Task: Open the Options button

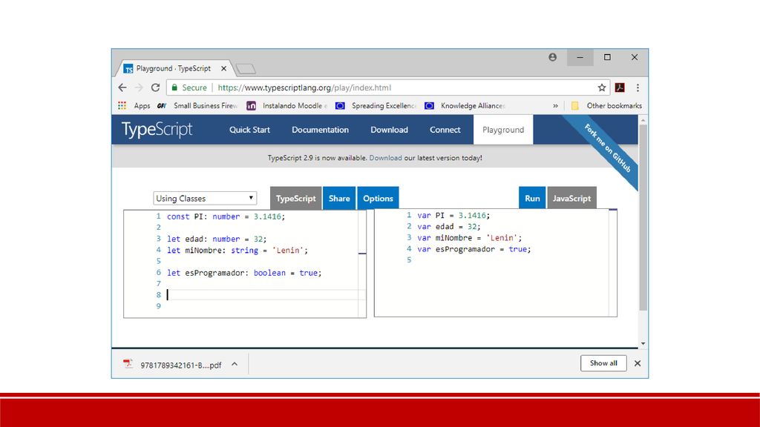Action: pos(378,199)
